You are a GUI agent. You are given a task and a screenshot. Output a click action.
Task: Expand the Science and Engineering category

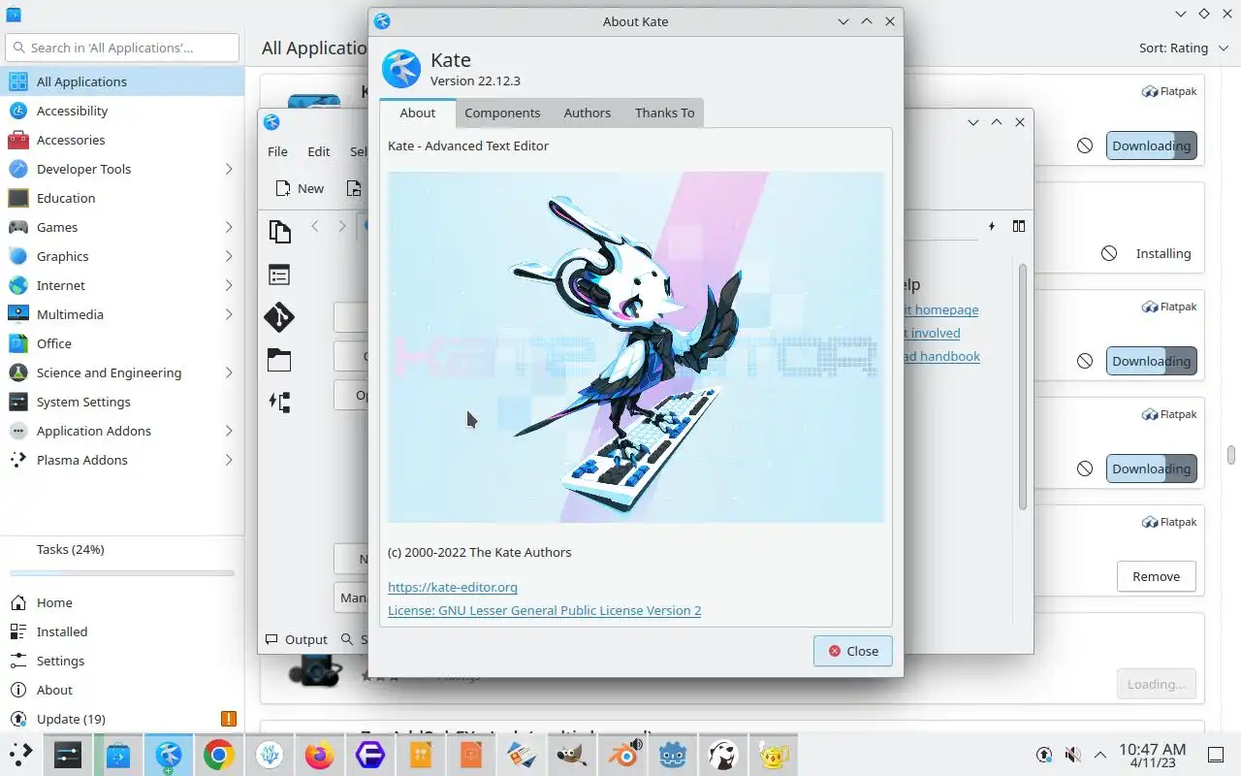229,372
